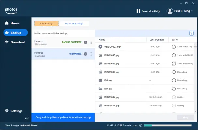The width and height of the screenshot is (198, 130).
Task: Pause the Pictures backup marked UPLOADING
Action: 86,54
